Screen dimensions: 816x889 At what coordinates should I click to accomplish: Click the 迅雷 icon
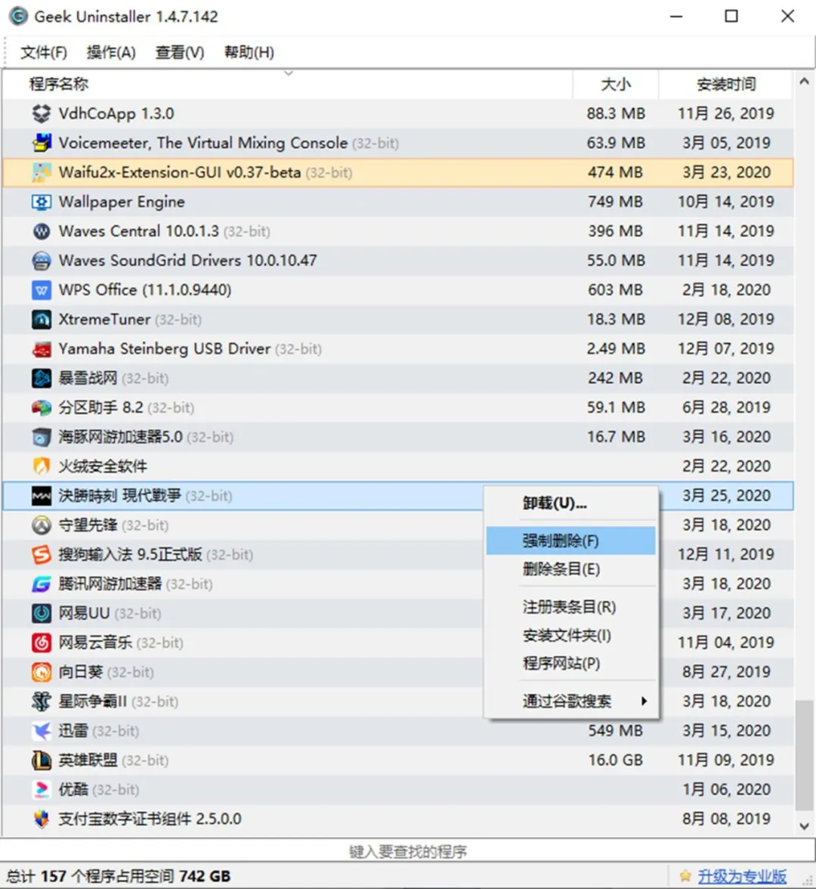[41, 731]
